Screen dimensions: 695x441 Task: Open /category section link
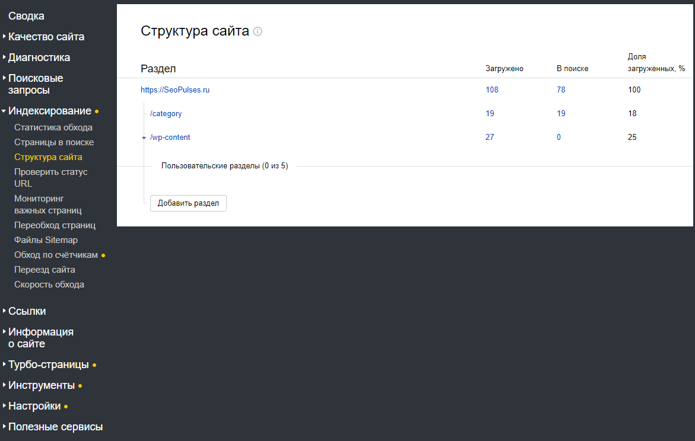[x=166, y=114]
